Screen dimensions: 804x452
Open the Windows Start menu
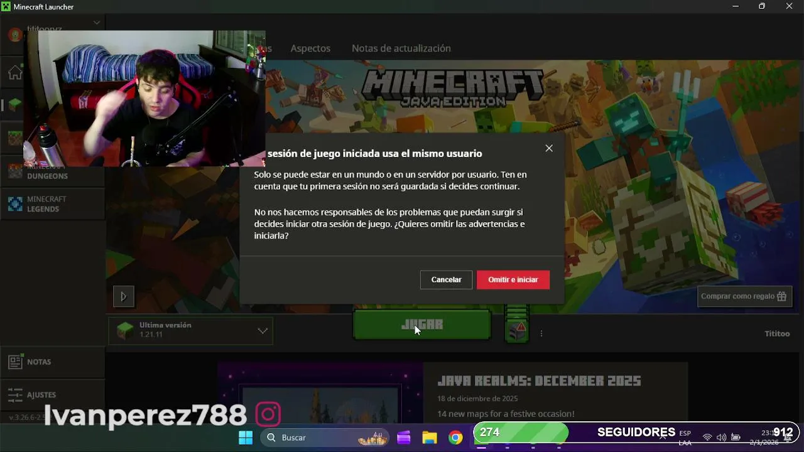click(x=246, y=438)
